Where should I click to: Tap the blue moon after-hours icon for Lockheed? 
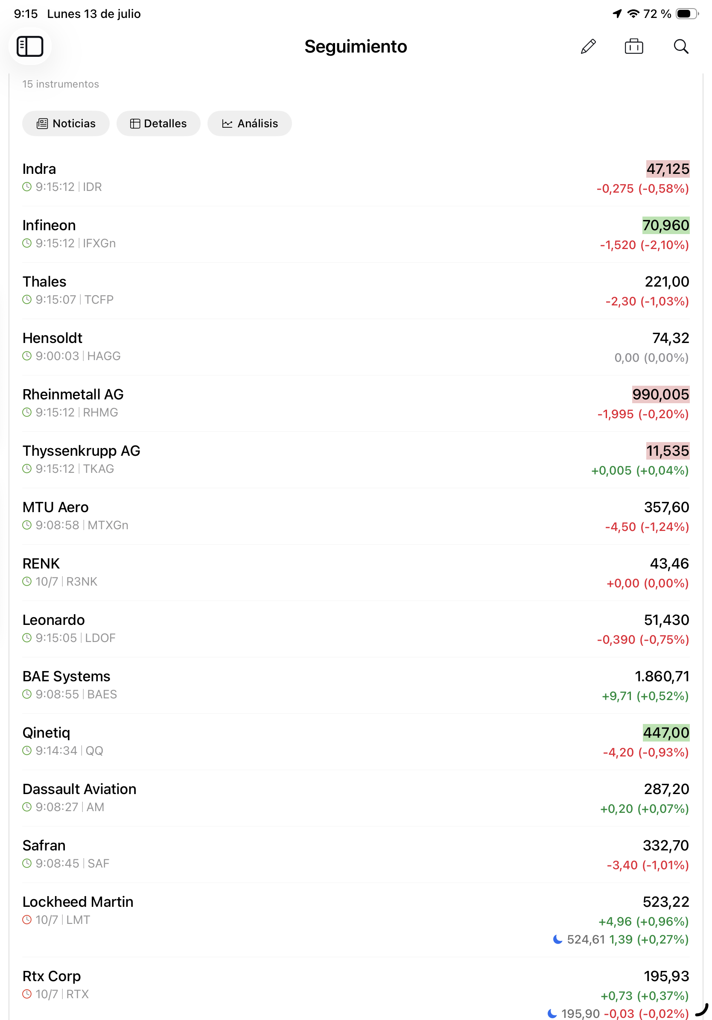pyautogui.click(x=557, y=939)
